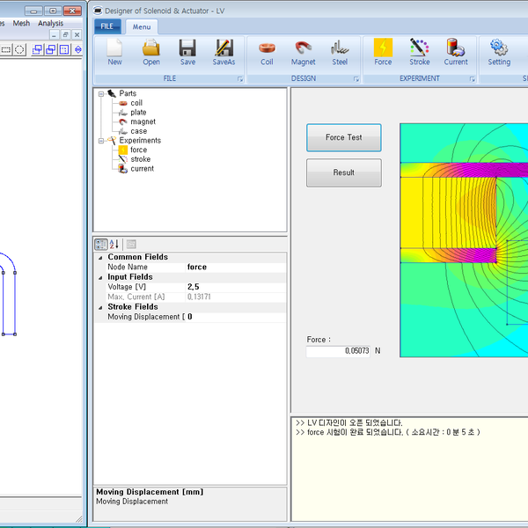Select the magnet item in Parts tree
Image resolution: width=528 pixels, height=528 pixels.
pyautogui.click(x=143, y=121)
